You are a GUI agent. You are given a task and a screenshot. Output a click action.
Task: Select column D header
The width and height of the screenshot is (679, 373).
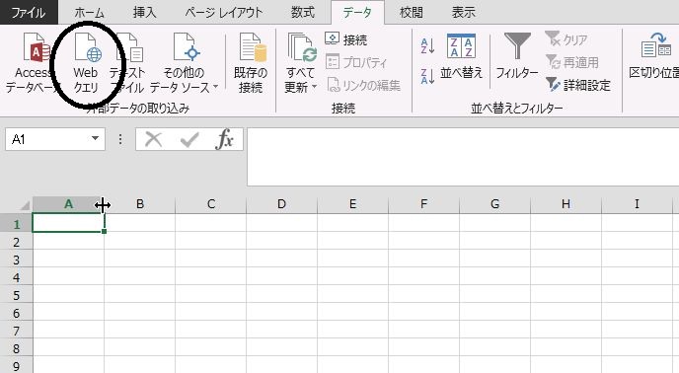tap(281, 204)
